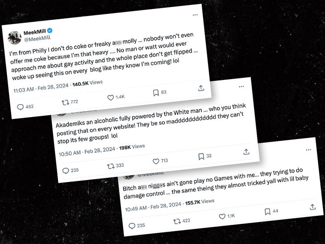Reply to the 10:49 AM tweet
The image size is (325, 244).
(132, 226)
